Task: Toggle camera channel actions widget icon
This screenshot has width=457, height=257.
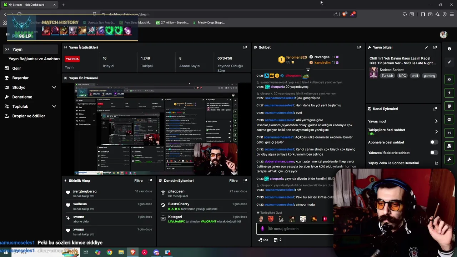Action: coord(449,146)
